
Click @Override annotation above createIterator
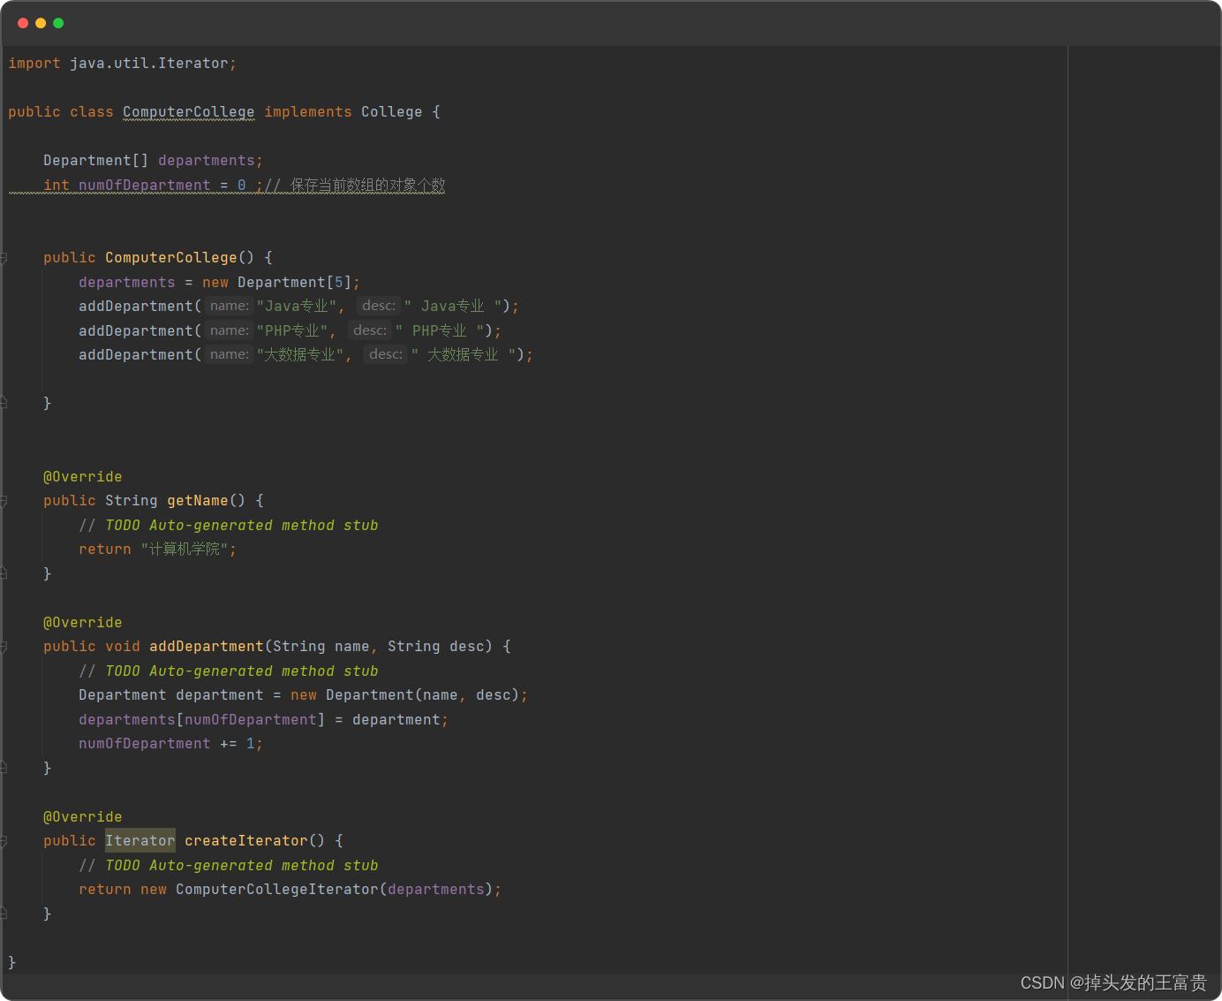pyautogui.click(x=83, y=817)
